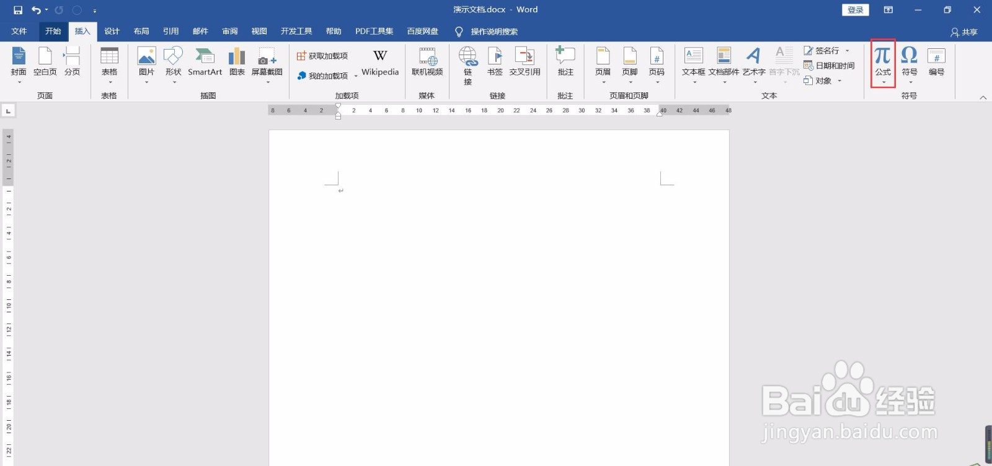Image resolution: width=992 pixels, height=466 pixels.
Task: Open 我的加载项 add-ins
Action: [x=322, y=76]
